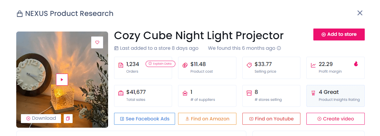Click the stores selling shop icon
The height and width of the screenshot is (136, 380).
pos(249,94)
